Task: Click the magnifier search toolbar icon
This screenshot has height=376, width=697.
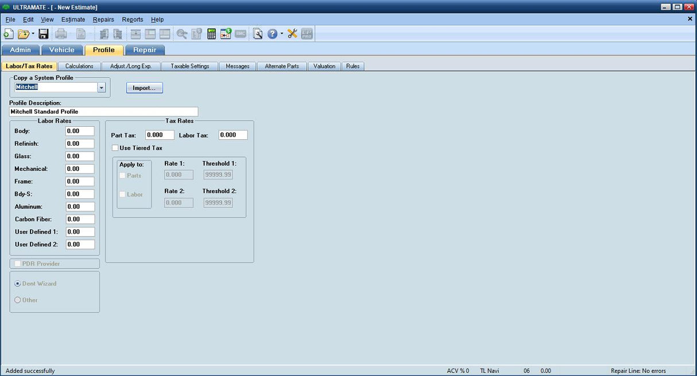Action: pyautogui.click(x=182, y=34)
